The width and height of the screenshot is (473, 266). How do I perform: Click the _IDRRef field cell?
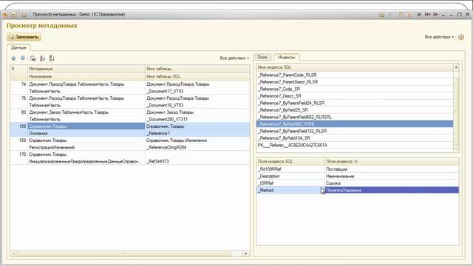pyautogui.click(x=290, y=183)
